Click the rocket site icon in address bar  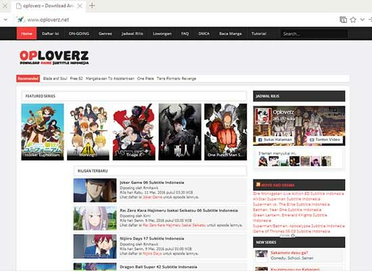pos(21,20)
